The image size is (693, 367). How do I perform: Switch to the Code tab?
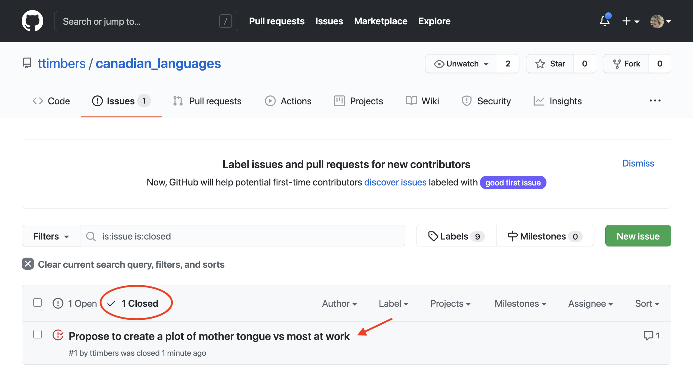pos(51,101)
